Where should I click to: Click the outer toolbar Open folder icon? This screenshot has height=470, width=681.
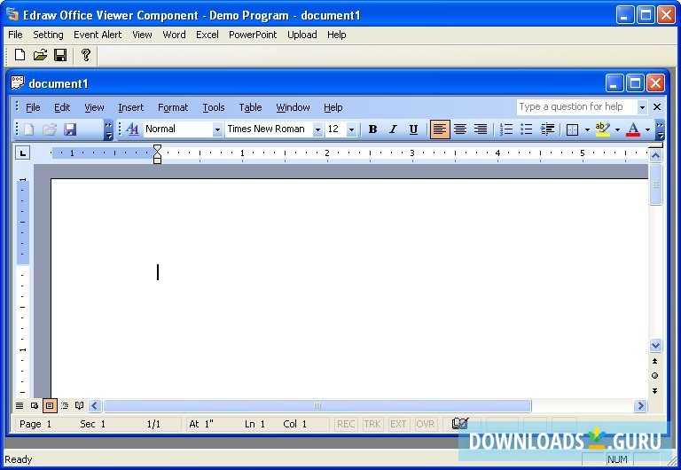click(40, 55)
